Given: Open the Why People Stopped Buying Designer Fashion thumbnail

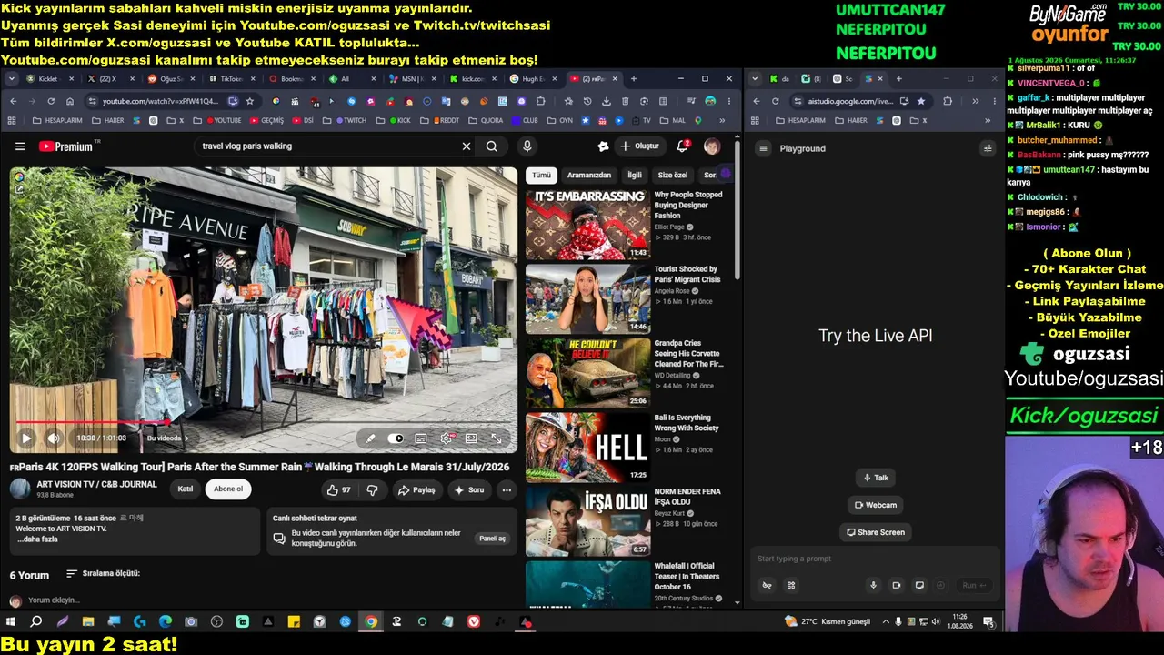Looking at the screenshot, I should point(588,225).
